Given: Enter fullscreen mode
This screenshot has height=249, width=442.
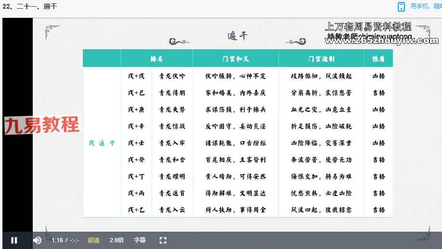Looking at the screenshot, I should coord(163,240).
